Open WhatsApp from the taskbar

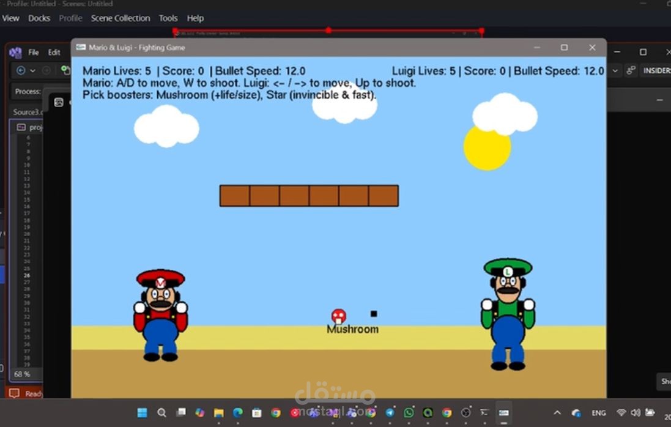pos(409,412)
